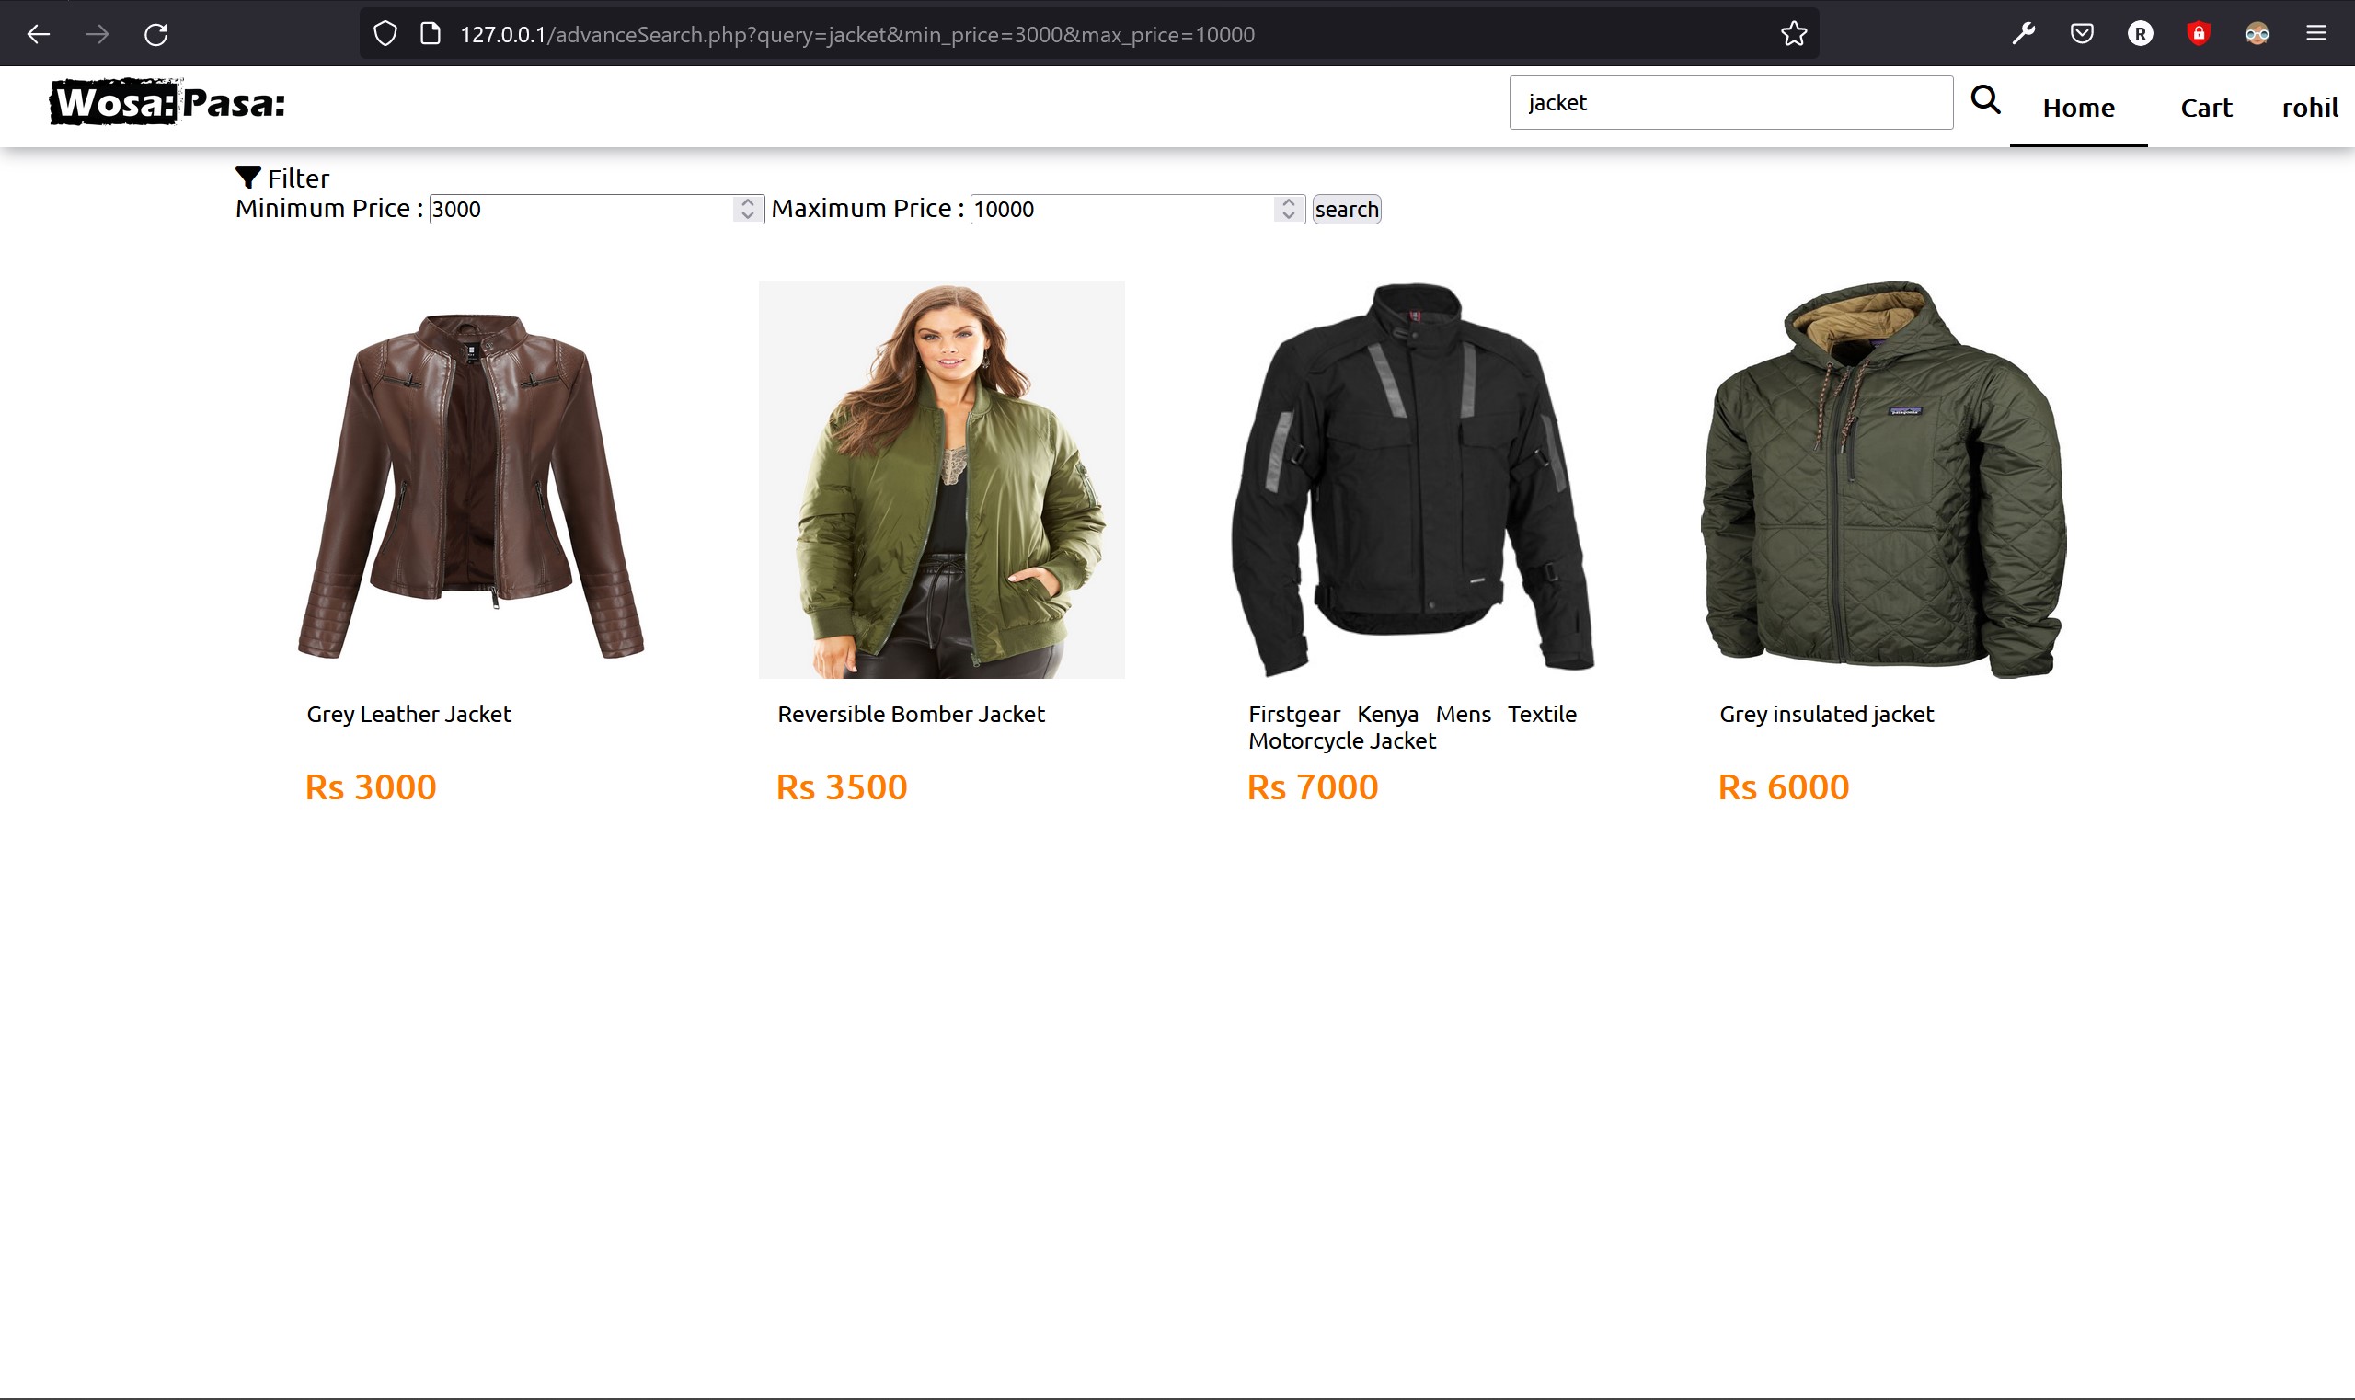This screenshot has height=1400, width=2355.
Task: Increase the Minimum Price stepper arrow
Action: point(747,201)
